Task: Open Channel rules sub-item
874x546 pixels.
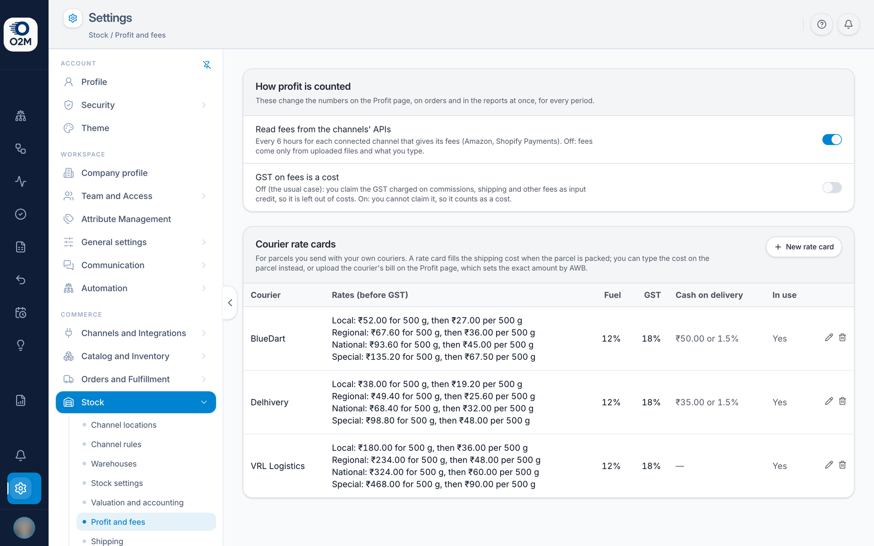Action: (x=146, y=445)
